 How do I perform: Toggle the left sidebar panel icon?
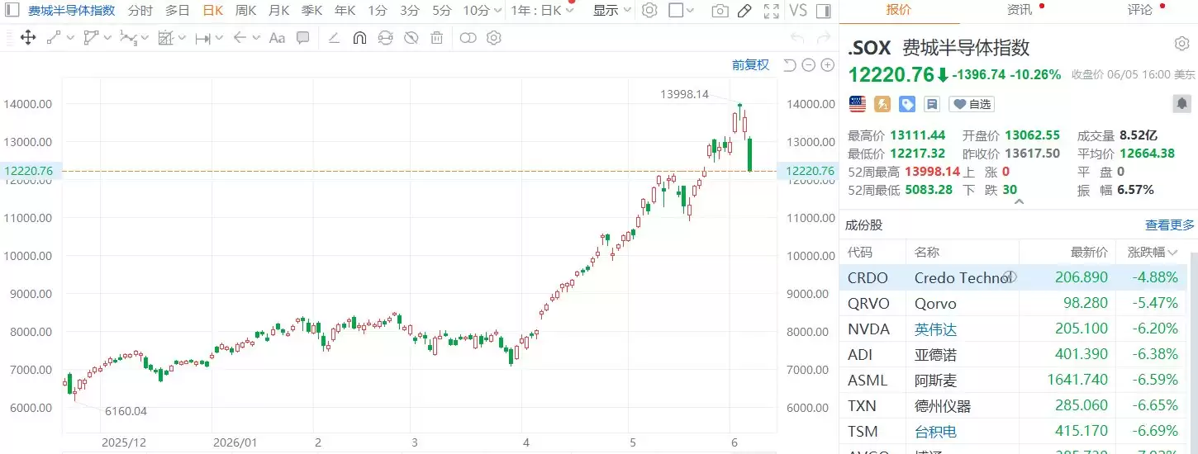(12, 11)
